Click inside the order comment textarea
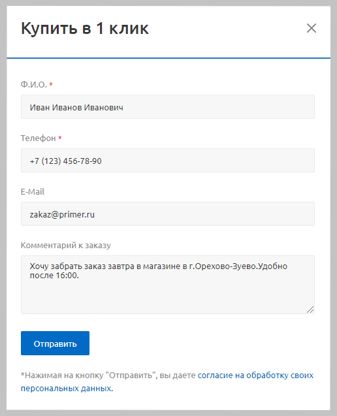The image size is (337, 416). 168,285
